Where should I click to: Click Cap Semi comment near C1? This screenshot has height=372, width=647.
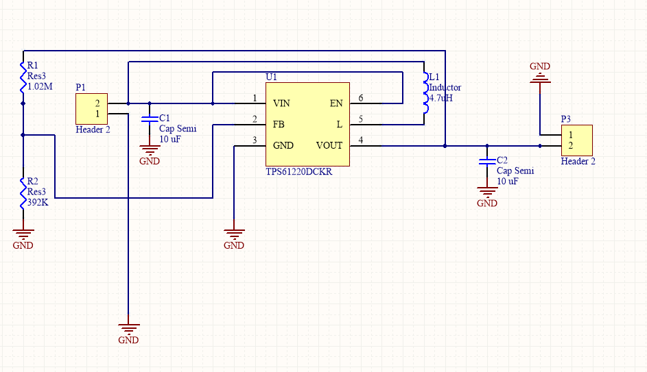pyautogui.click(x=178, y=129)
